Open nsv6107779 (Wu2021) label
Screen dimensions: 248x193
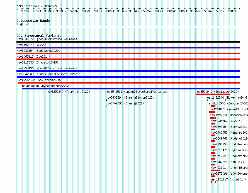coord(33,45)
